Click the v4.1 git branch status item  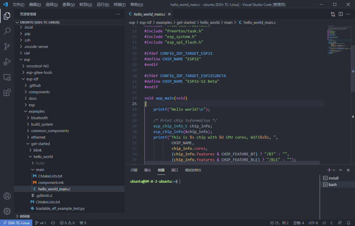(x=41, y=223)
